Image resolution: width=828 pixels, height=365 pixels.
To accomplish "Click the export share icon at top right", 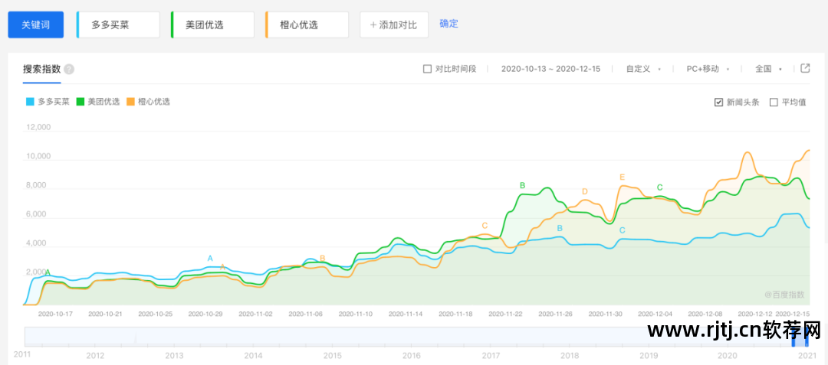I will [x=805, y=68].
